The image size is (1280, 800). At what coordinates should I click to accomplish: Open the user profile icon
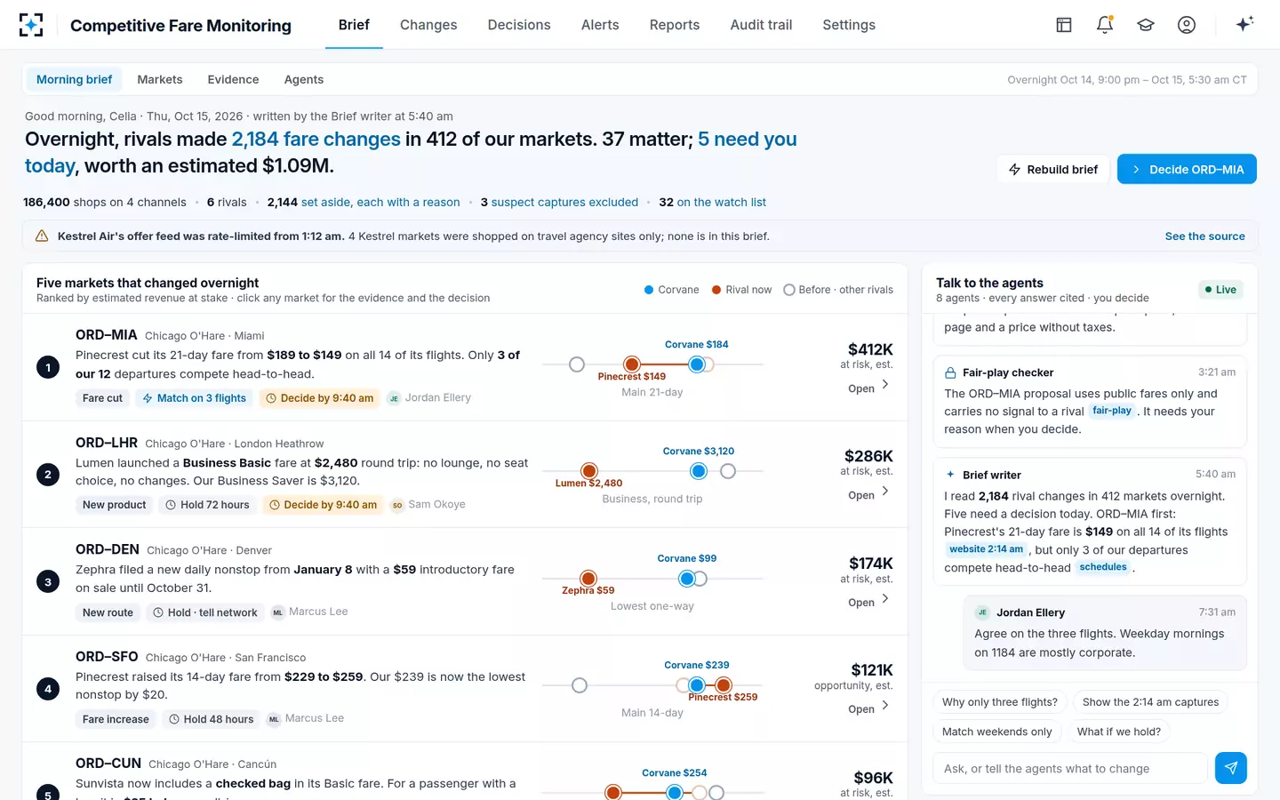1187,25
